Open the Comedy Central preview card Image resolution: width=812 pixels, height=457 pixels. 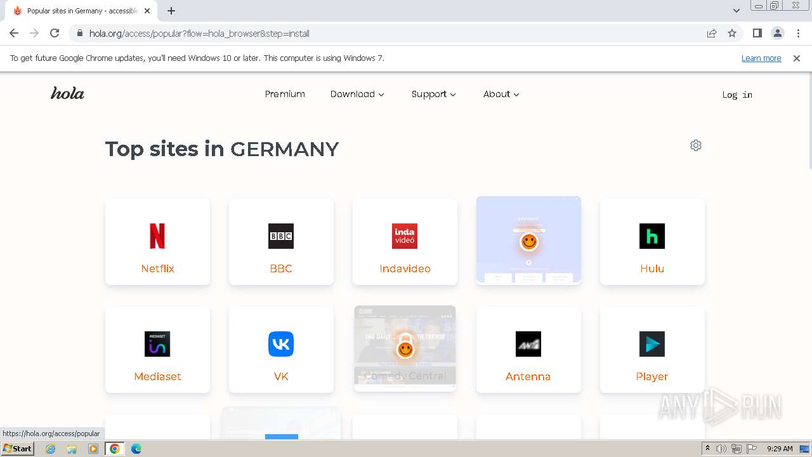pyautogui.click(x=405, y=348)
